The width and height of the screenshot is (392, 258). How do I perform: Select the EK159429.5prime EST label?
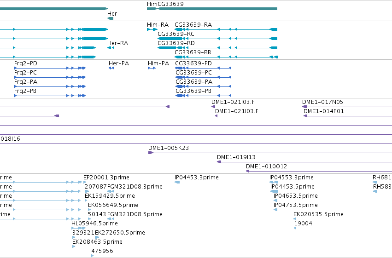[110, 196]
